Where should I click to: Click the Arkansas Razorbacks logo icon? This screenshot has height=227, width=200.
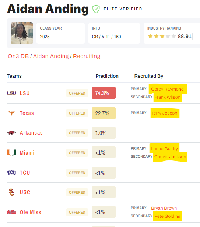[x=11, y=133]
